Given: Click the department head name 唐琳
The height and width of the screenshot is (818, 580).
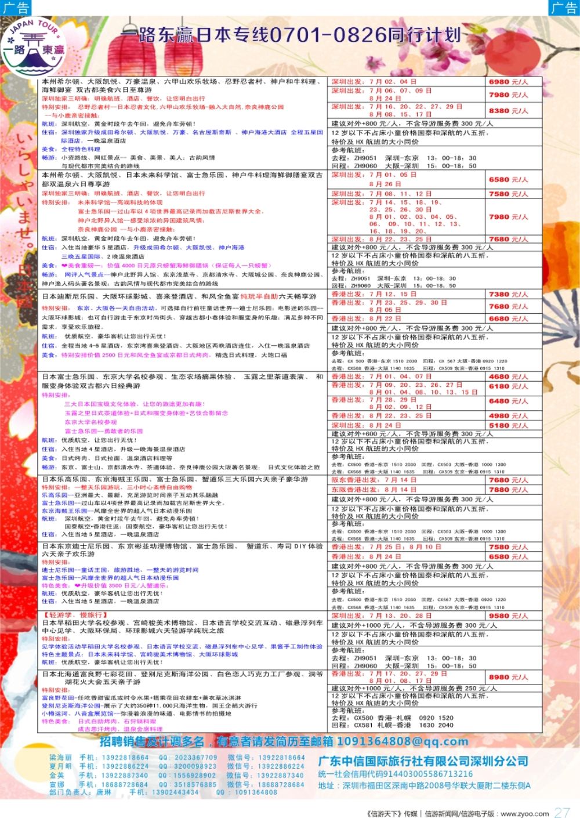Looking at the screenshot, I should (x=104, y=792).
